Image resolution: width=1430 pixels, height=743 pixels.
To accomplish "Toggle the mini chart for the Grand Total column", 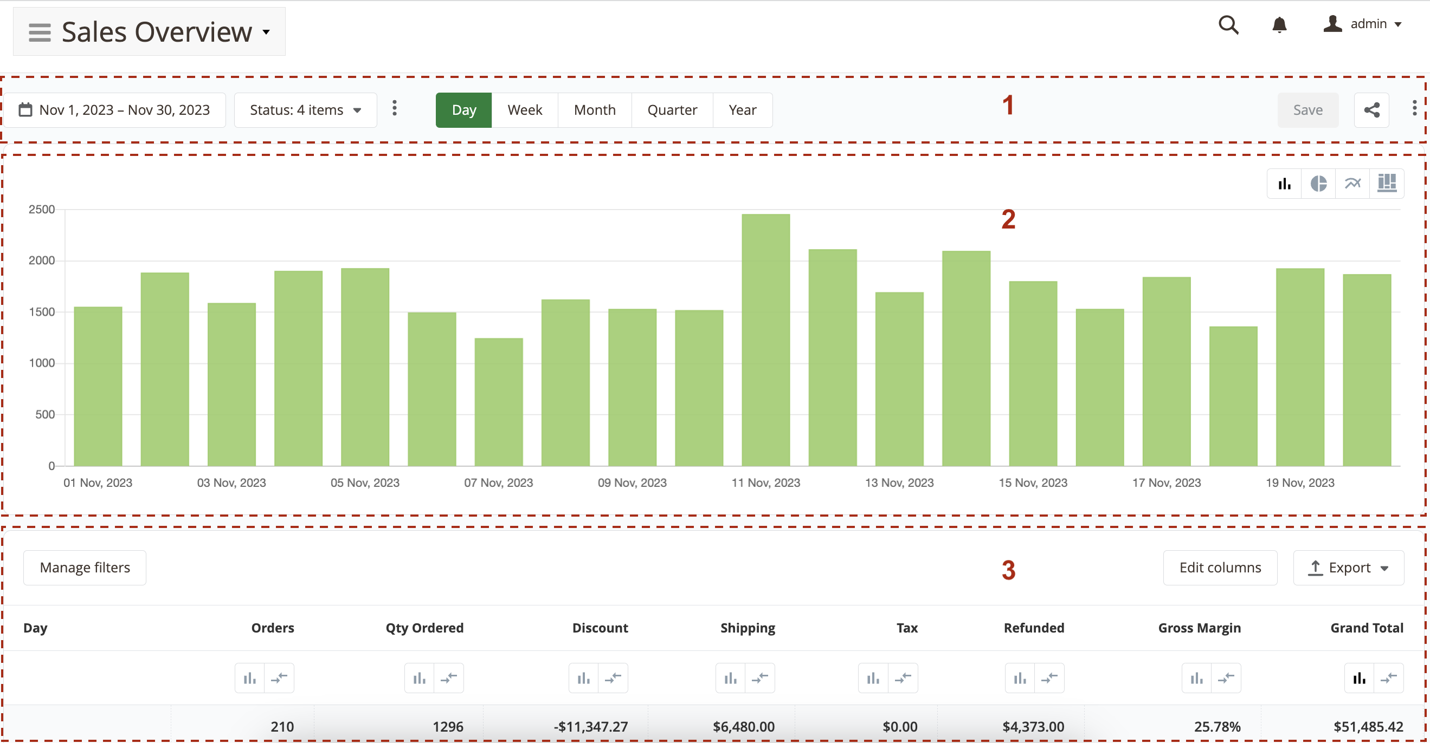I will click(x=1360, y=677).
